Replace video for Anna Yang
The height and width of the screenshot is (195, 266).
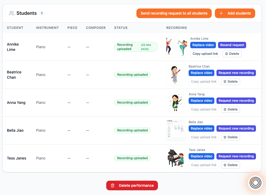click(x=201, y=101)
